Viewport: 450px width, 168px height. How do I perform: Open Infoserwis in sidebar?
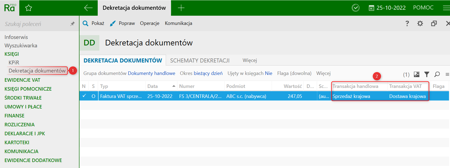pos(16,37)
